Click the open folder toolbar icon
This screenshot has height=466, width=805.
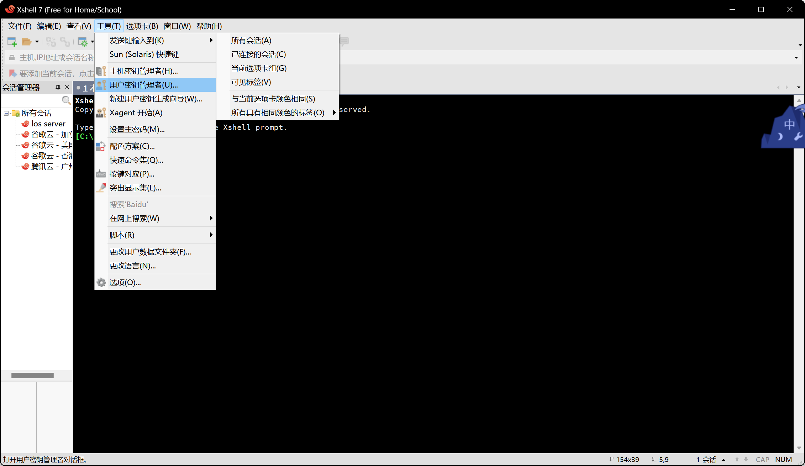(27, 42)
